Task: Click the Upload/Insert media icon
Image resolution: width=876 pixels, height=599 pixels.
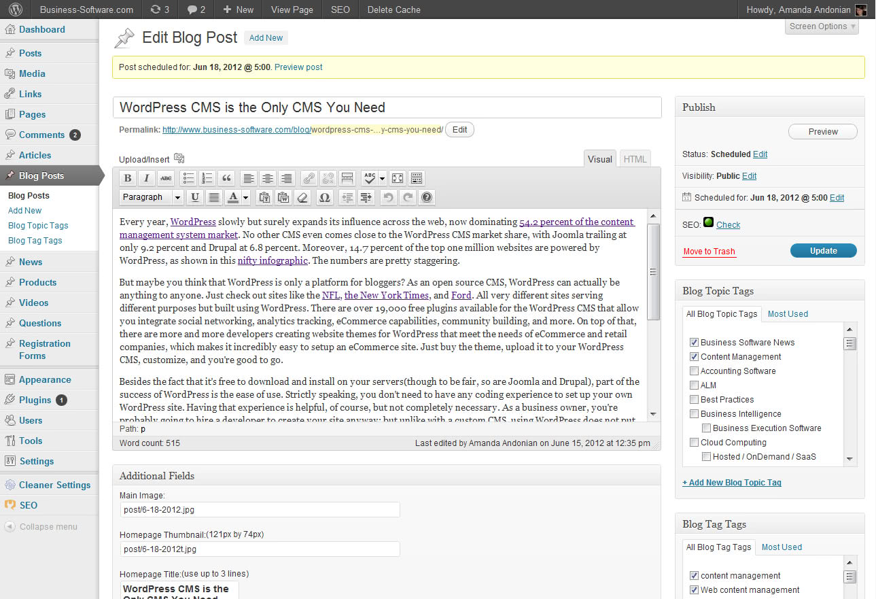Action: 179,158
